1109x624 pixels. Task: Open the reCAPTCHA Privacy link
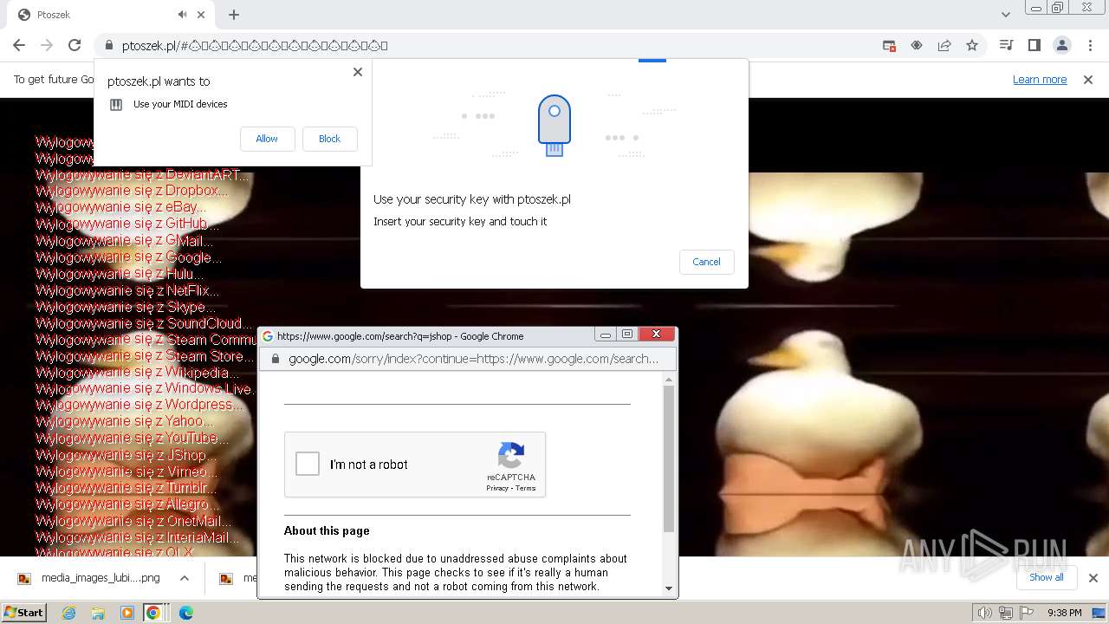[x=497, y=488]
